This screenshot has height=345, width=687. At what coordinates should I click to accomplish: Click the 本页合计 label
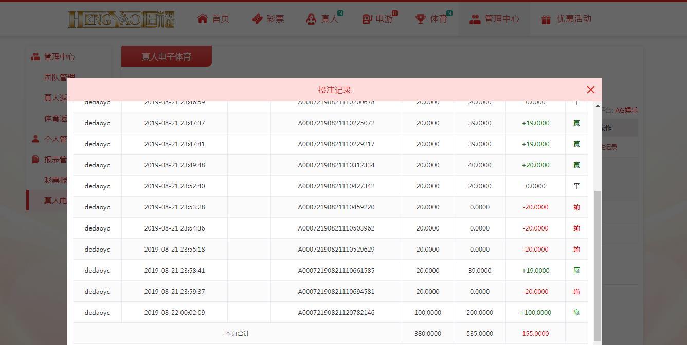pos(237,334)
